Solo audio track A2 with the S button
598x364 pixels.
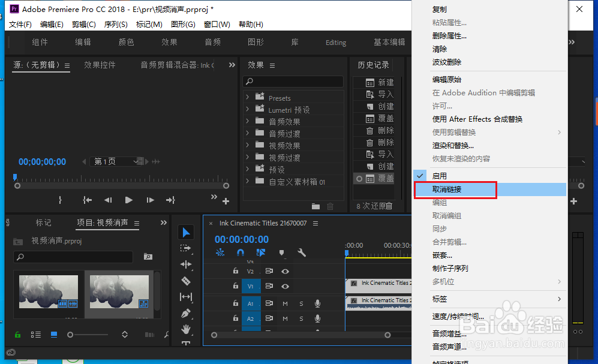click(x=301, y=318)
